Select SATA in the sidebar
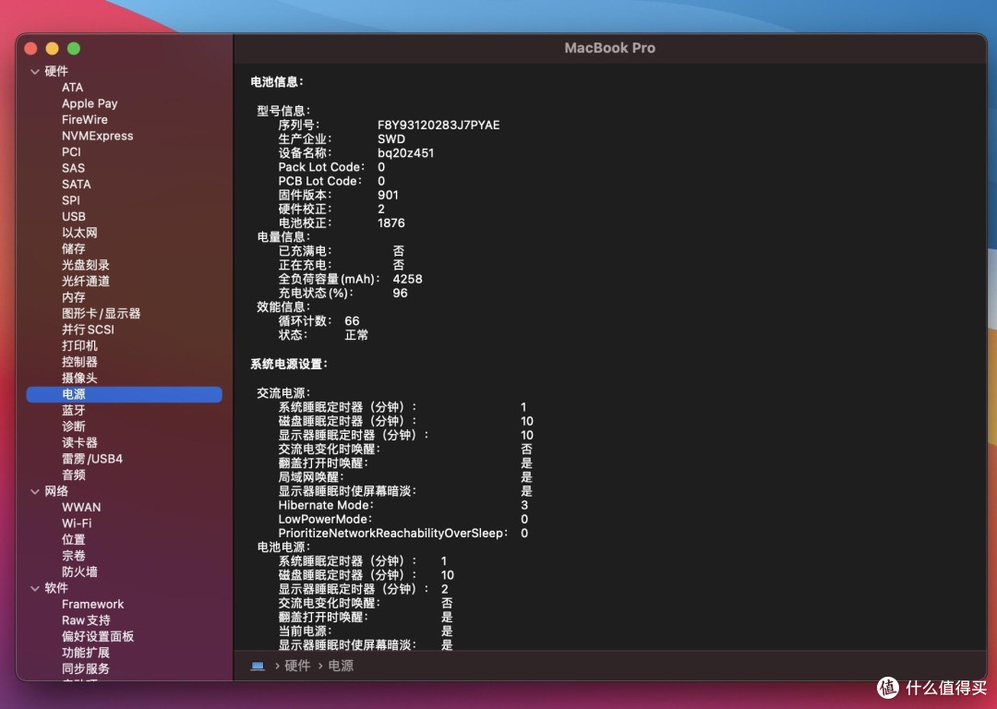 pos(77,185)
